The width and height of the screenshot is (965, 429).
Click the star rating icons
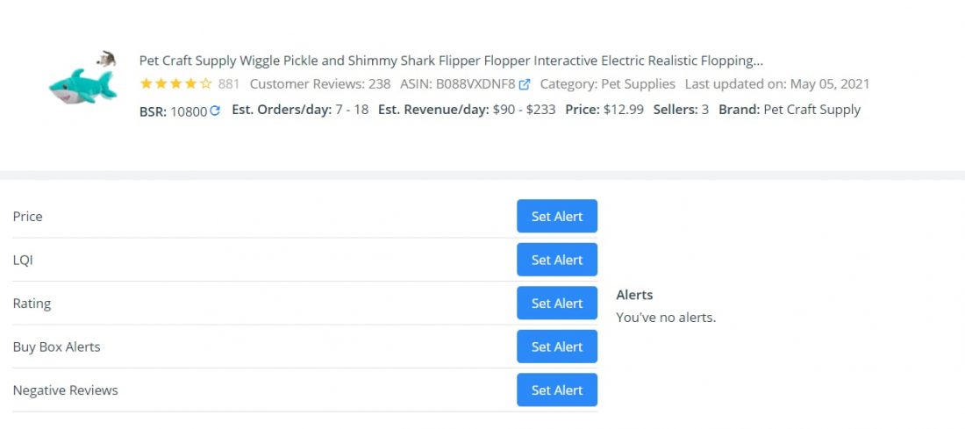pyautogui.click(x=176, y=83)
